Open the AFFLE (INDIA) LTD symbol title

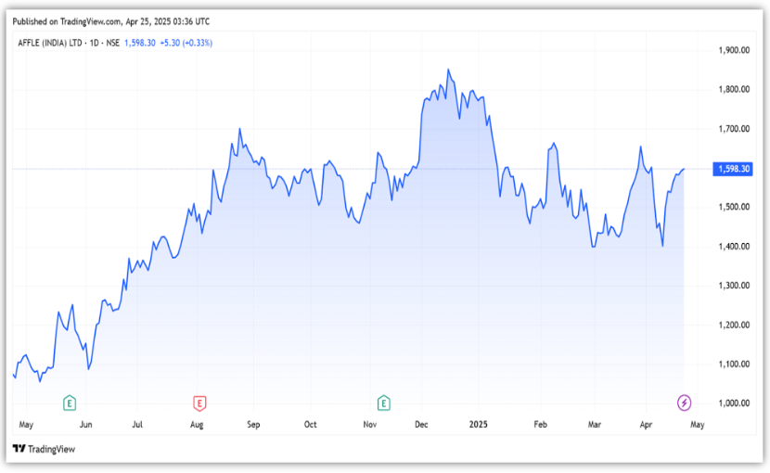(52, 43)
